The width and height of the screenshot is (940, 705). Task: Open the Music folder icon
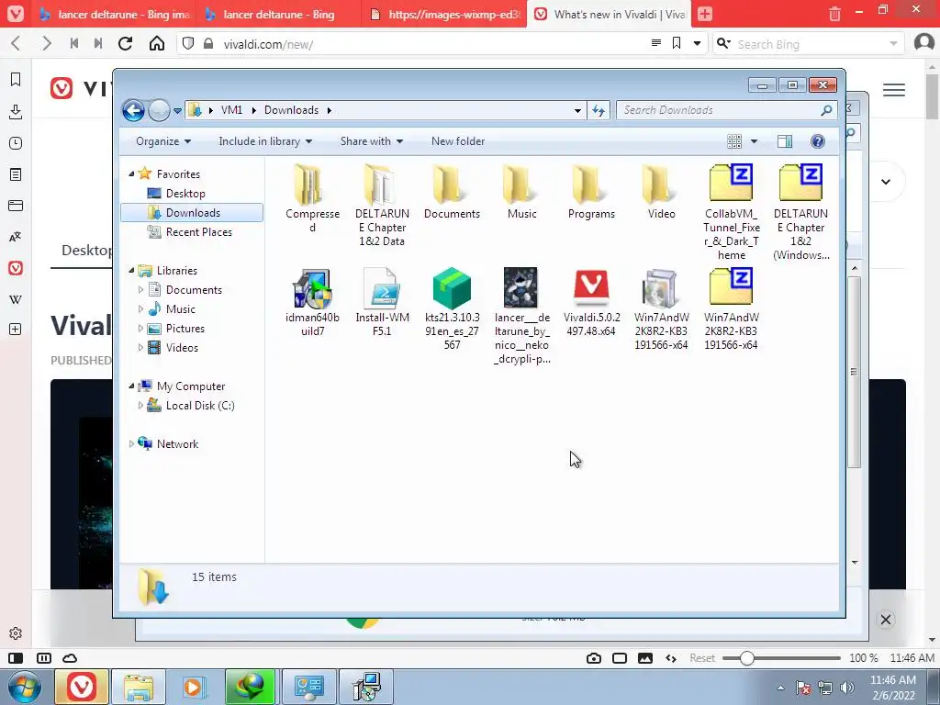(521, 191)
